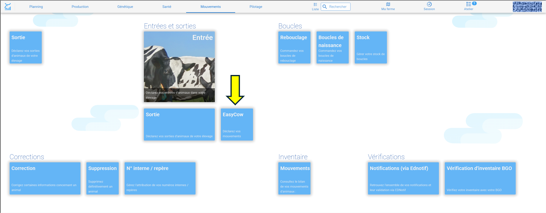Viewport: 546px width, 213px height.
Task: Open the user profile avatar
Action: click(x=527, y=7)
